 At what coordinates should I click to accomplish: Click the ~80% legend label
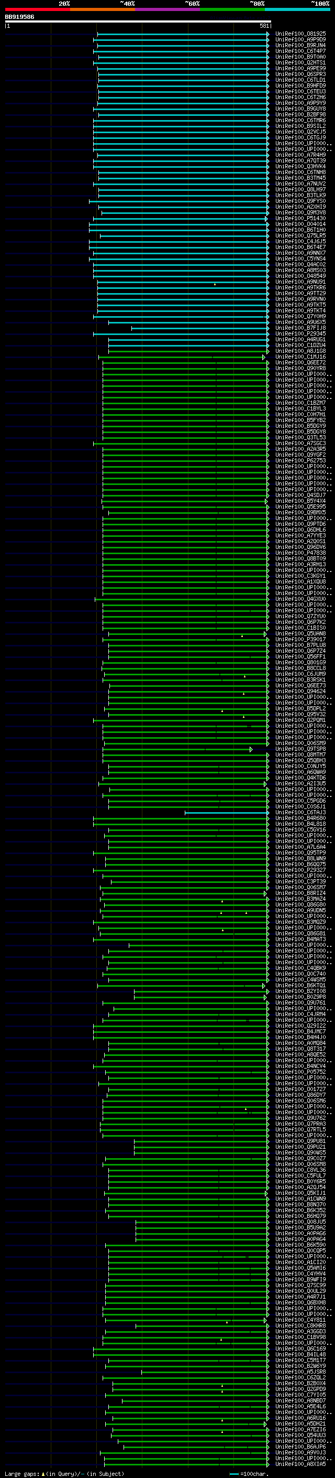(x=257, y=4)
